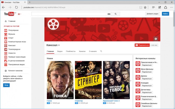Image resolution: width=175 pixels, height=109 pixels.
Task: Click the browser forward arrow
Action: pyautogui.click(x=10, y=7)
